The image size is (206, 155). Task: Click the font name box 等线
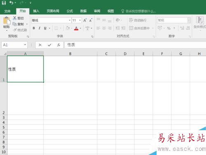pos(49,20)
